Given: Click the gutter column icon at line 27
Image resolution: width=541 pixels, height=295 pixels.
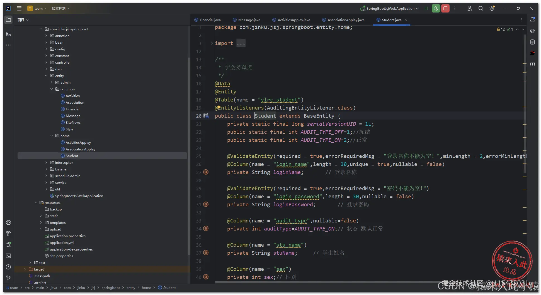Looking at the screenshot, I should pyautogui.click(x=206, y=172).
